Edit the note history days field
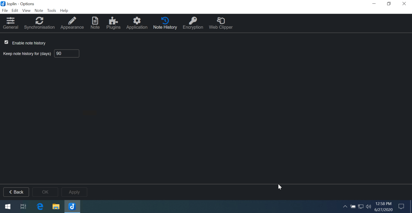The image size is (412, 213). point(66,53)
